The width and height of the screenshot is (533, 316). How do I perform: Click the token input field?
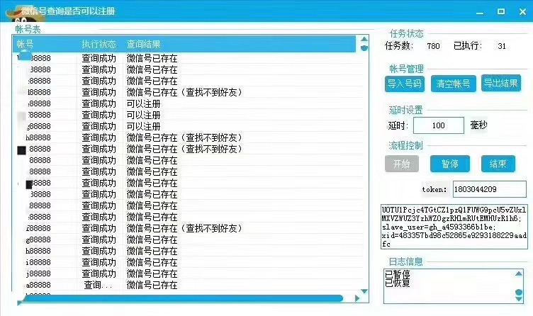pyautogui.click(x=490, y=189)
